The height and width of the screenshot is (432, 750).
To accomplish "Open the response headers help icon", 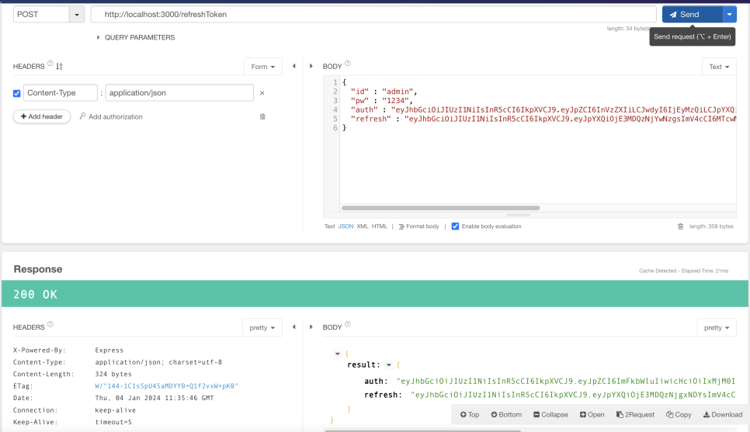I will [50, 324].
